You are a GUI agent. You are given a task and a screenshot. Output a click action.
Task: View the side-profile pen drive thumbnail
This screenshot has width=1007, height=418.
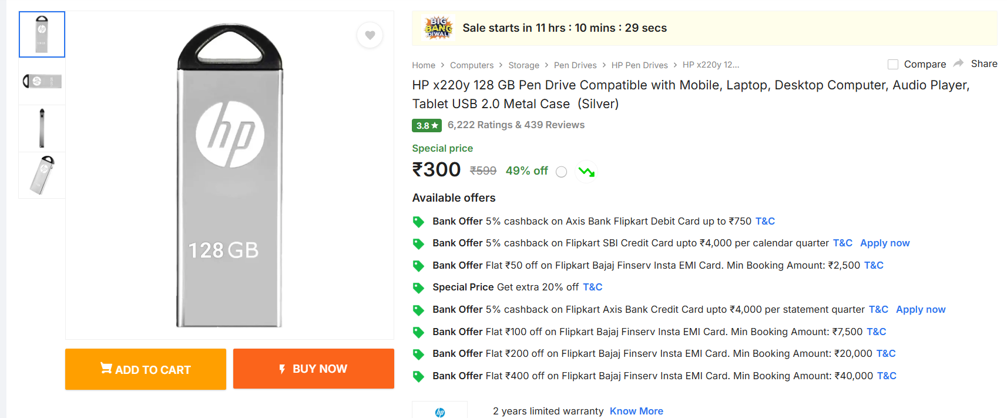click(42, 128)
